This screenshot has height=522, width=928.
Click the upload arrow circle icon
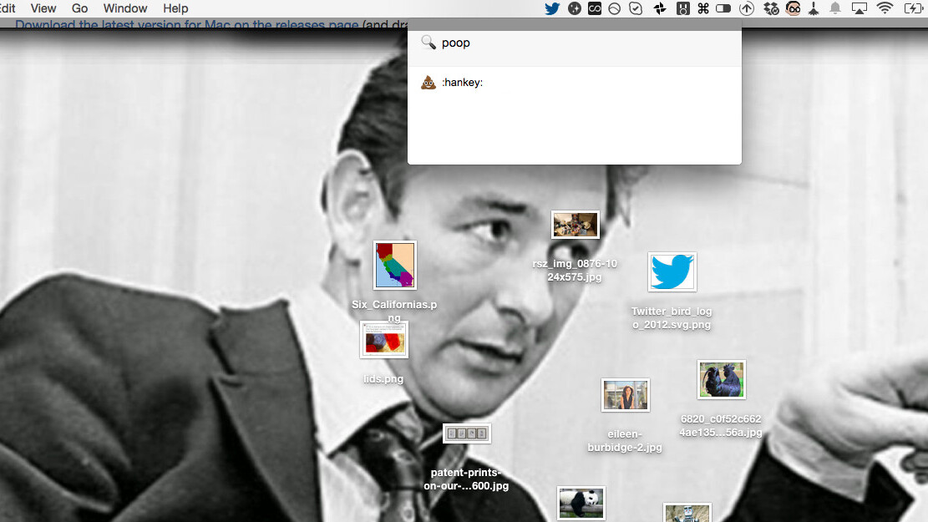click(748, 8)
